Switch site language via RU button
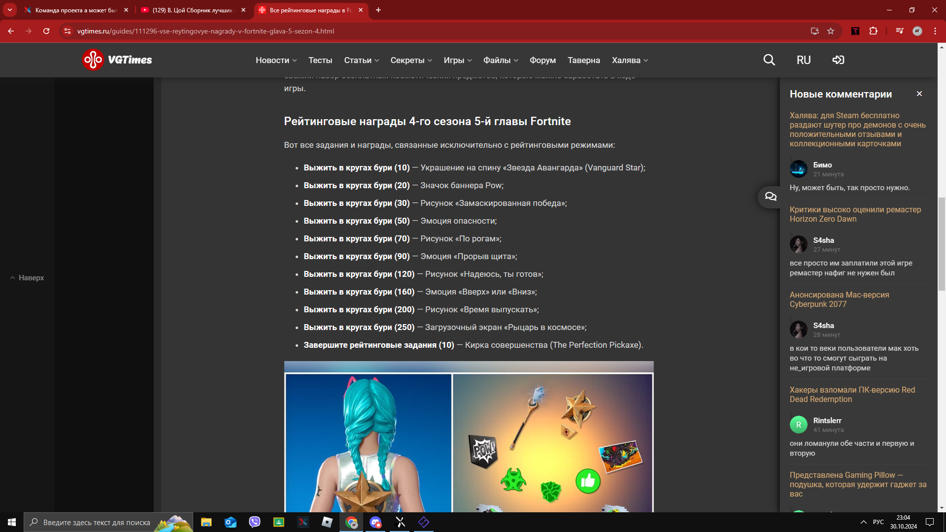 coord(804,60)
